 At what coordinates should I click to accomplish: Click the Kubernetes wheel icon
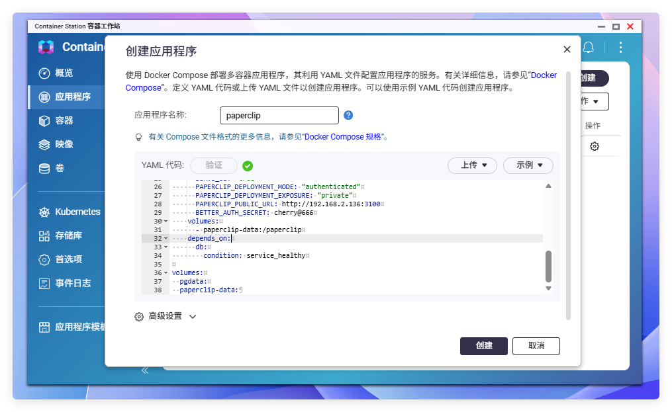(44, 212)
